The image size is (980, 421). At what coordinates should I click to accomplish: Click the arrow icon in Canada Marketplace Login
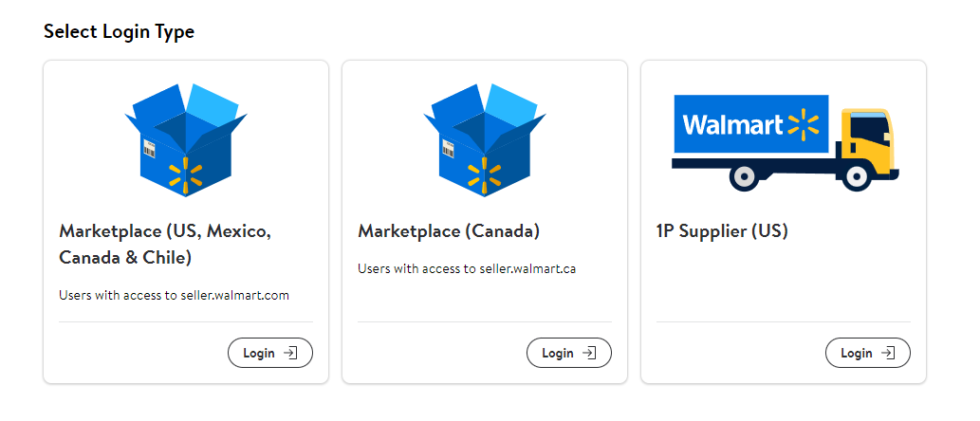click(x=590, y=353)
